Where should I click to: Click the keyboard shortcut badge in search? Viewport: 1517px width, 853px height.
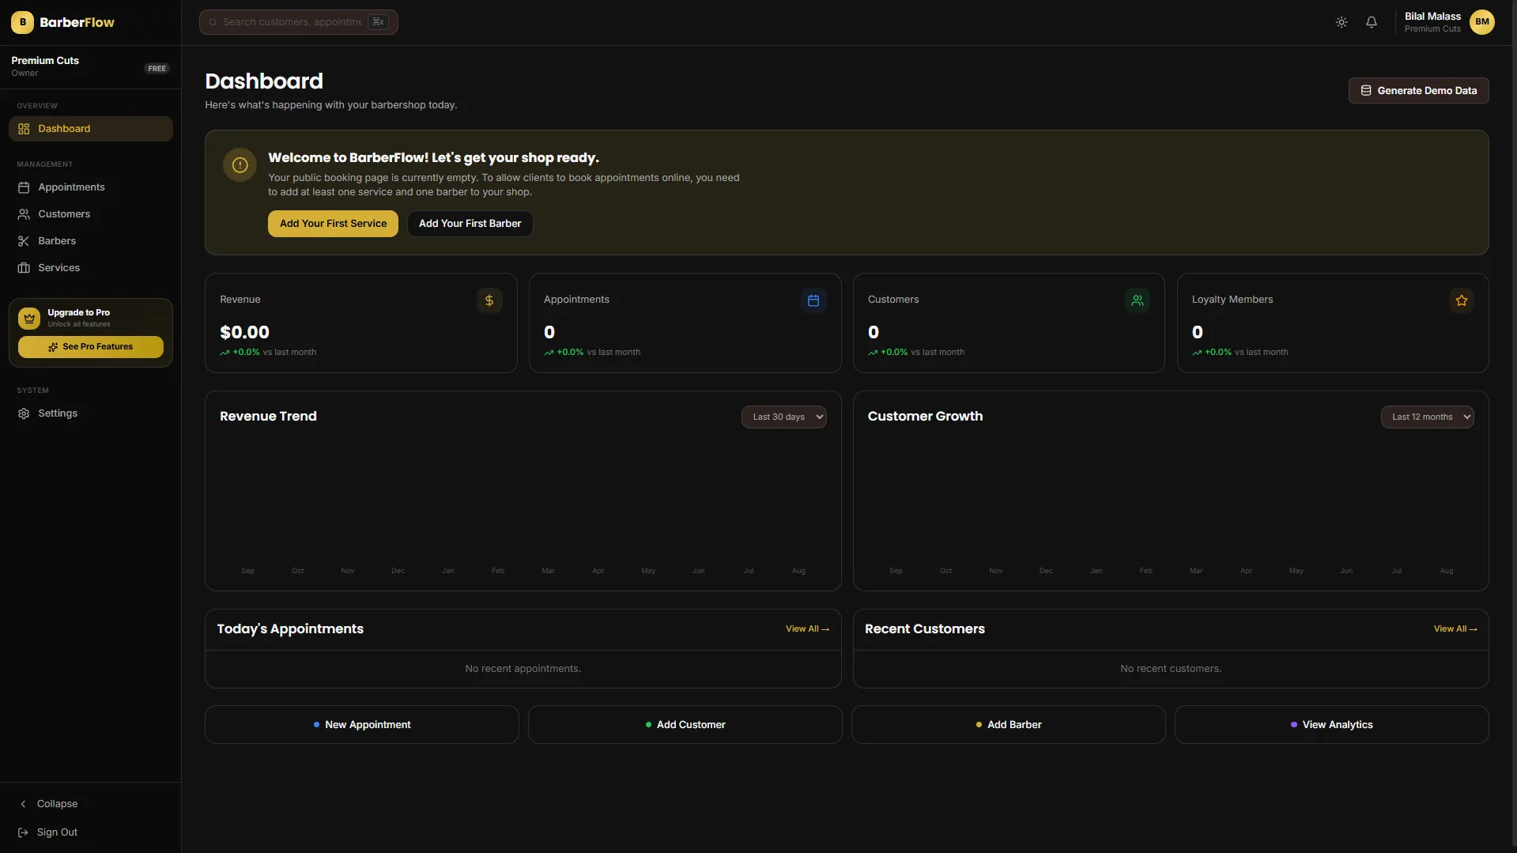pyautogui.click(x=378, y=22)
